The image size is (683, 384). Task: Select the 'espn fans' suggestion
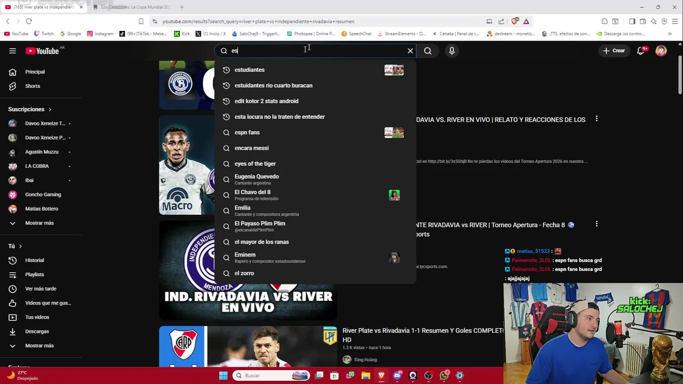(315, 132)
